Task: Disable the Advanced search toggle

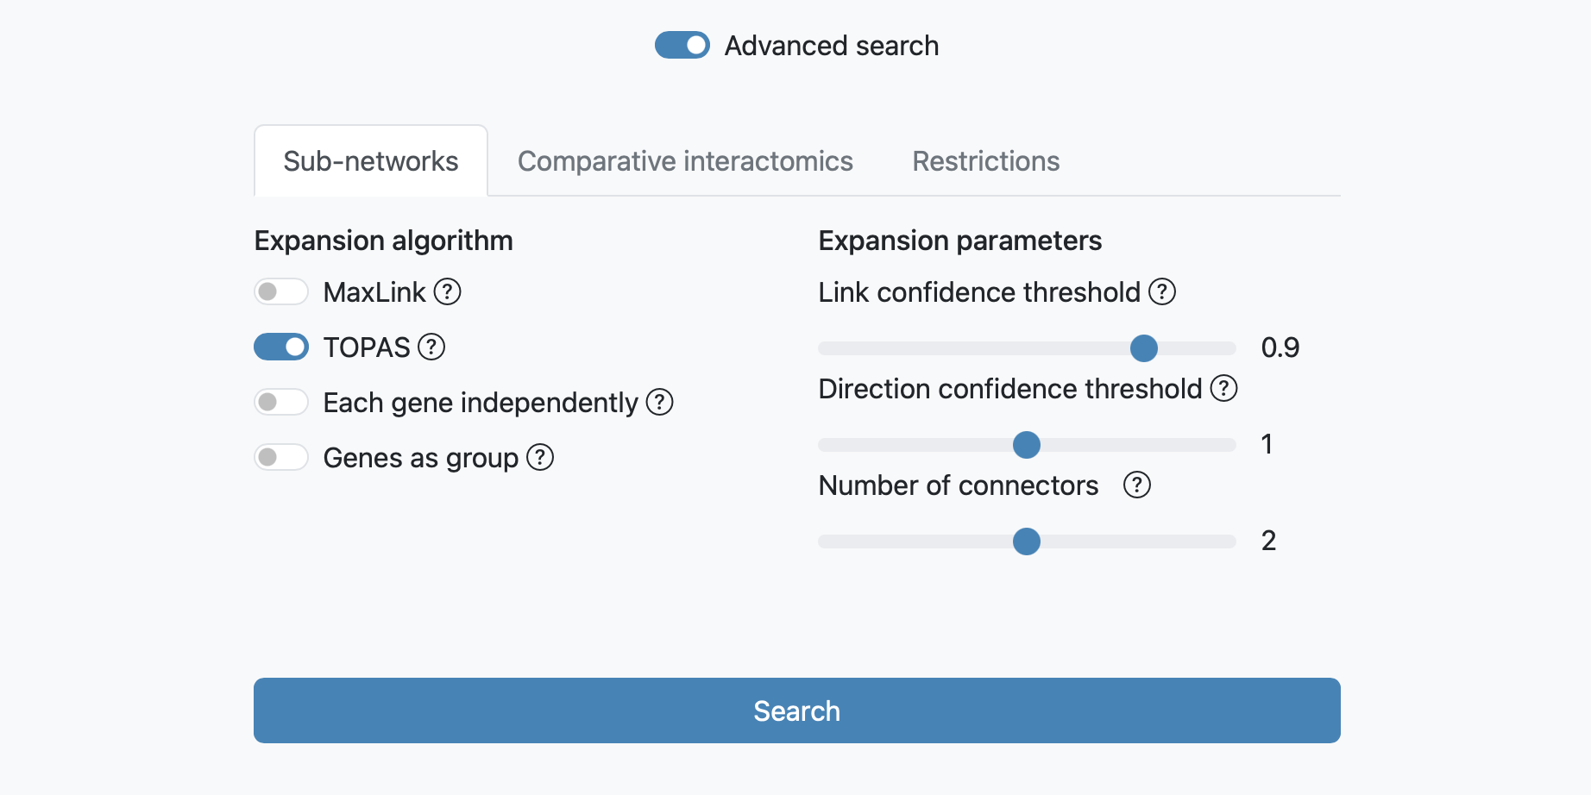Action: click(682, 45)
